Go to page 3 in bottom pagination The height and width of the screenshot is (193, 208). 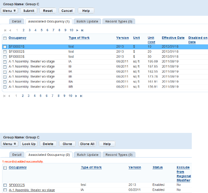pos(28,96)
